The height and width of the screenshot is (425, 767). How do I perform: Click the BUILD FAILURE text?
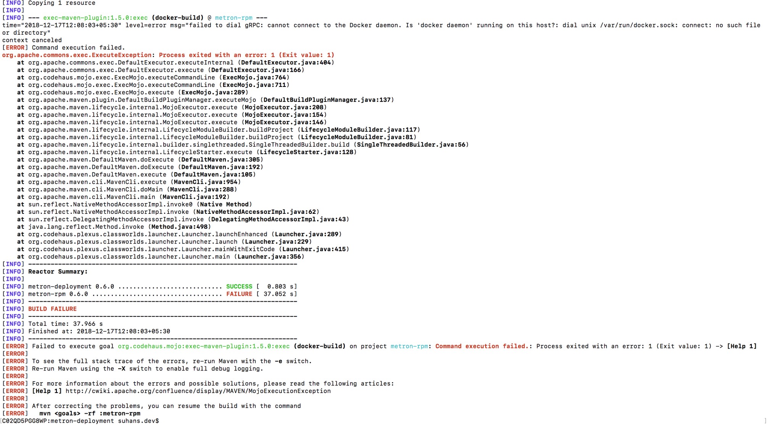pyautogui.click(x=52, y=309)
